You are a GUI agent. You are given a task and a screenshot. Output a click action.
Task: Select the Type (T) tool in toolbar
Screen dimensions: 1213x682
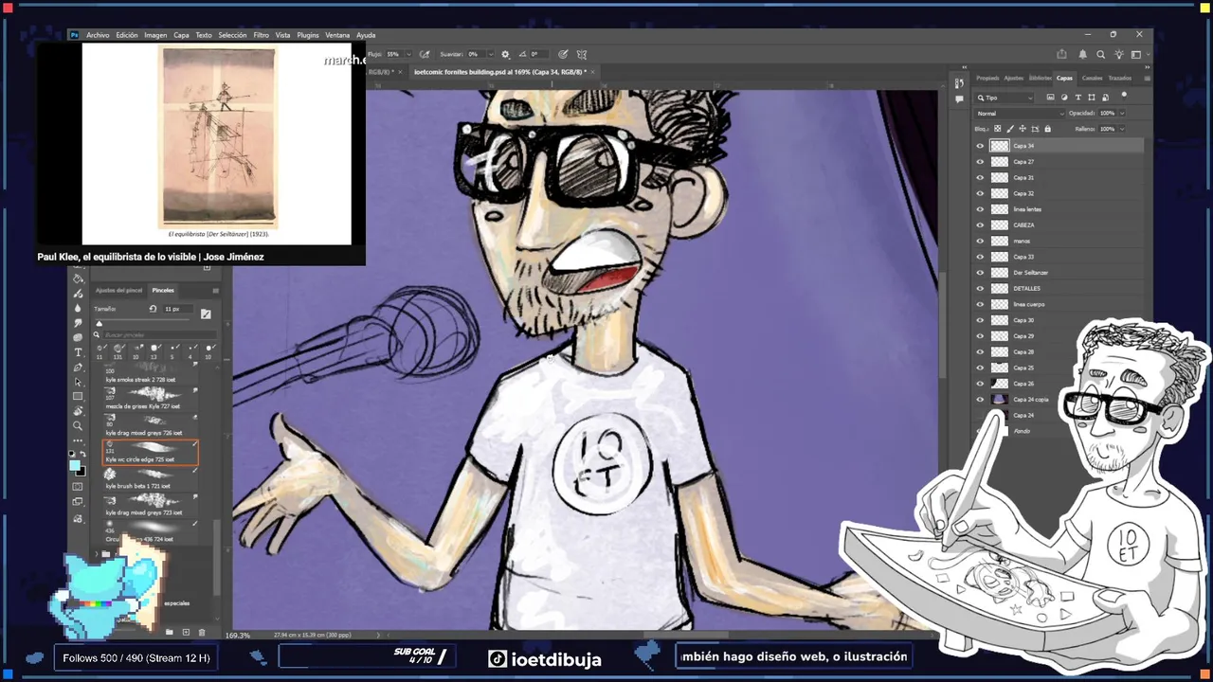coord(79,352)
